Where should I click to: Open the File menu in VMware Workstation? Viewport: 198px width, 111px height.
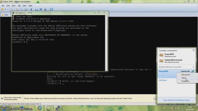tap(3, 6)
